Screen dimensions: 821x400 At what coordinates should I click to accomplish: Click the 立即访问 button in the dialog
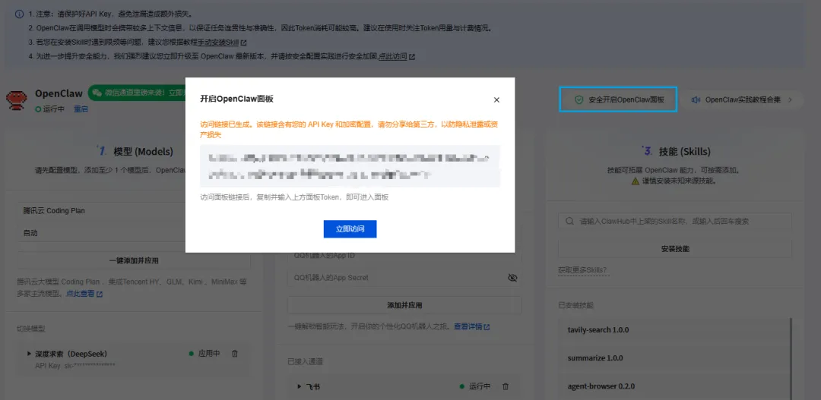click(350, 229)
